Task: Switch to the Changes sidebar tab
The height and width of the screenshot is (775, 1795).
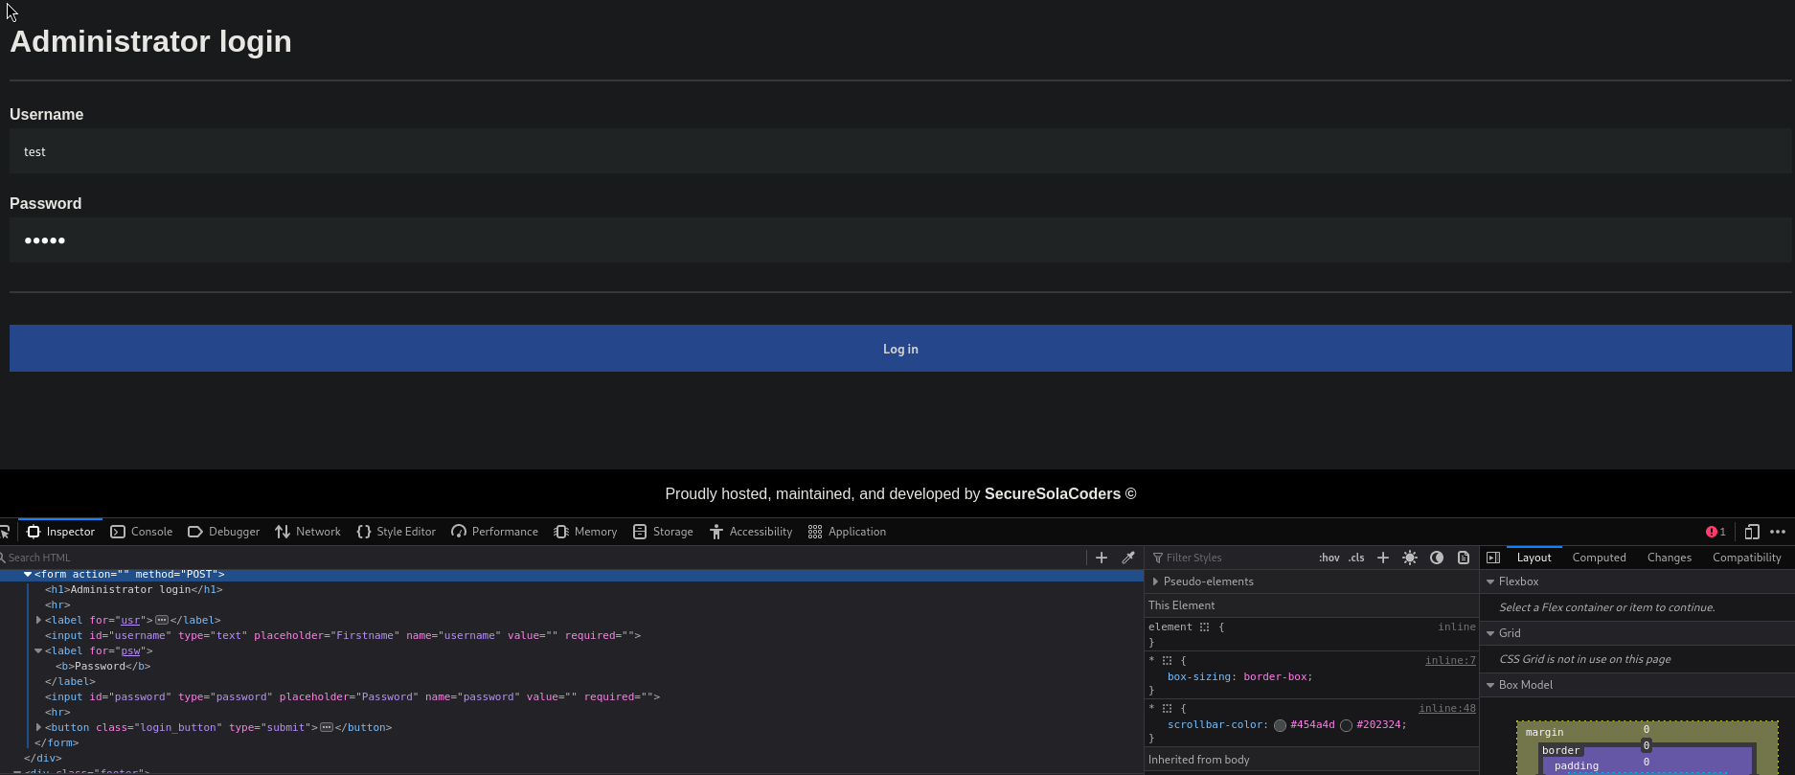Action: pos(1669,558)
